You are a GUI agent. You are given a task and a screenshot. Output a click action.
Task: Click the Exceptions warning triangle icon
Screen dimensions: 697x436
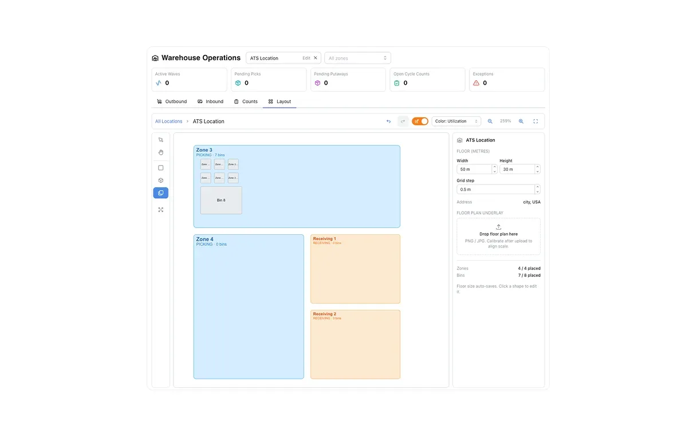pos(477,83)
